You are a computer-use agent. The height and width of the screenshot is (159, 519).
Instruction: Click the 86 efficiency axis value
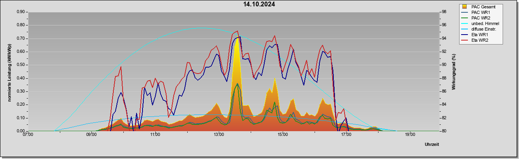444,91
